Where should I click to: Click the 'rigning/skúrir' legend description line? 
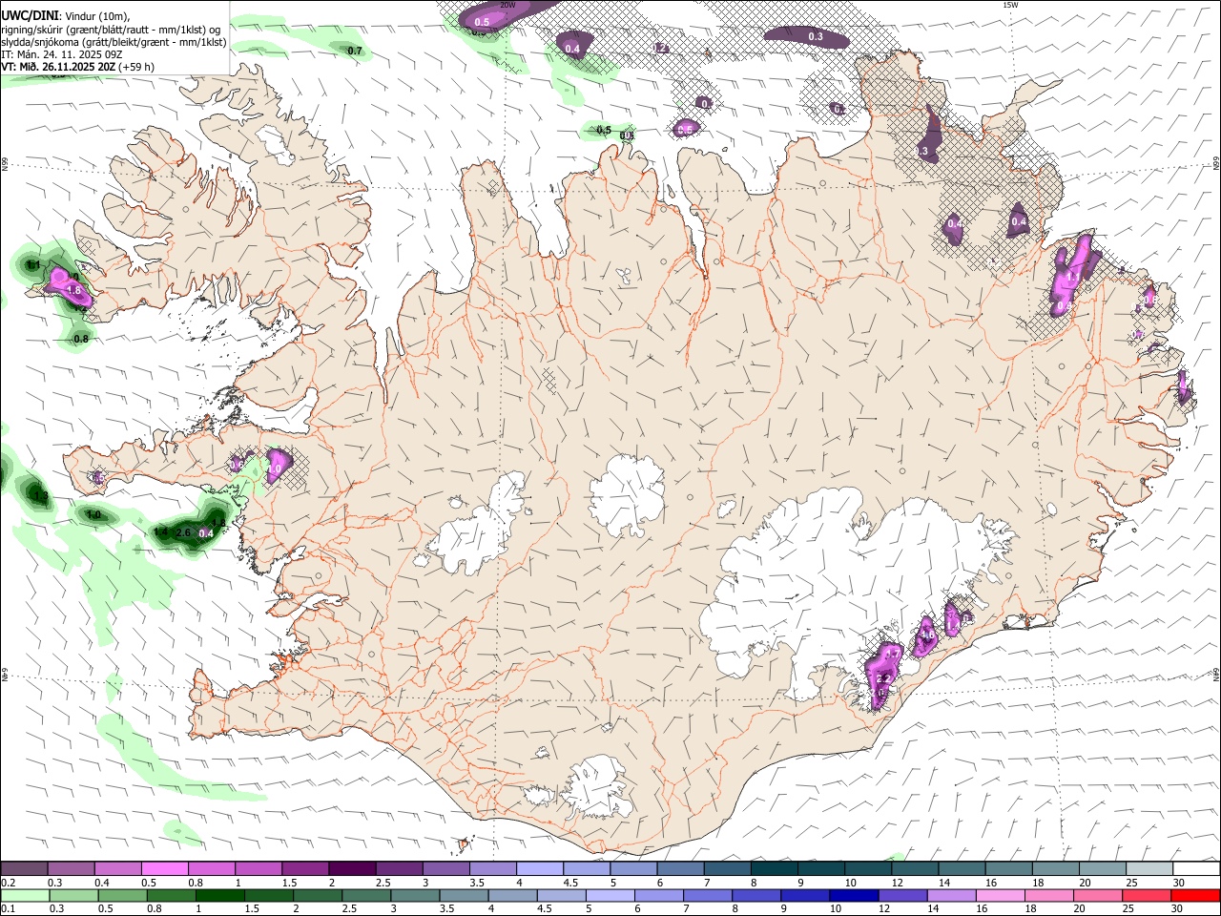(112, 30)
